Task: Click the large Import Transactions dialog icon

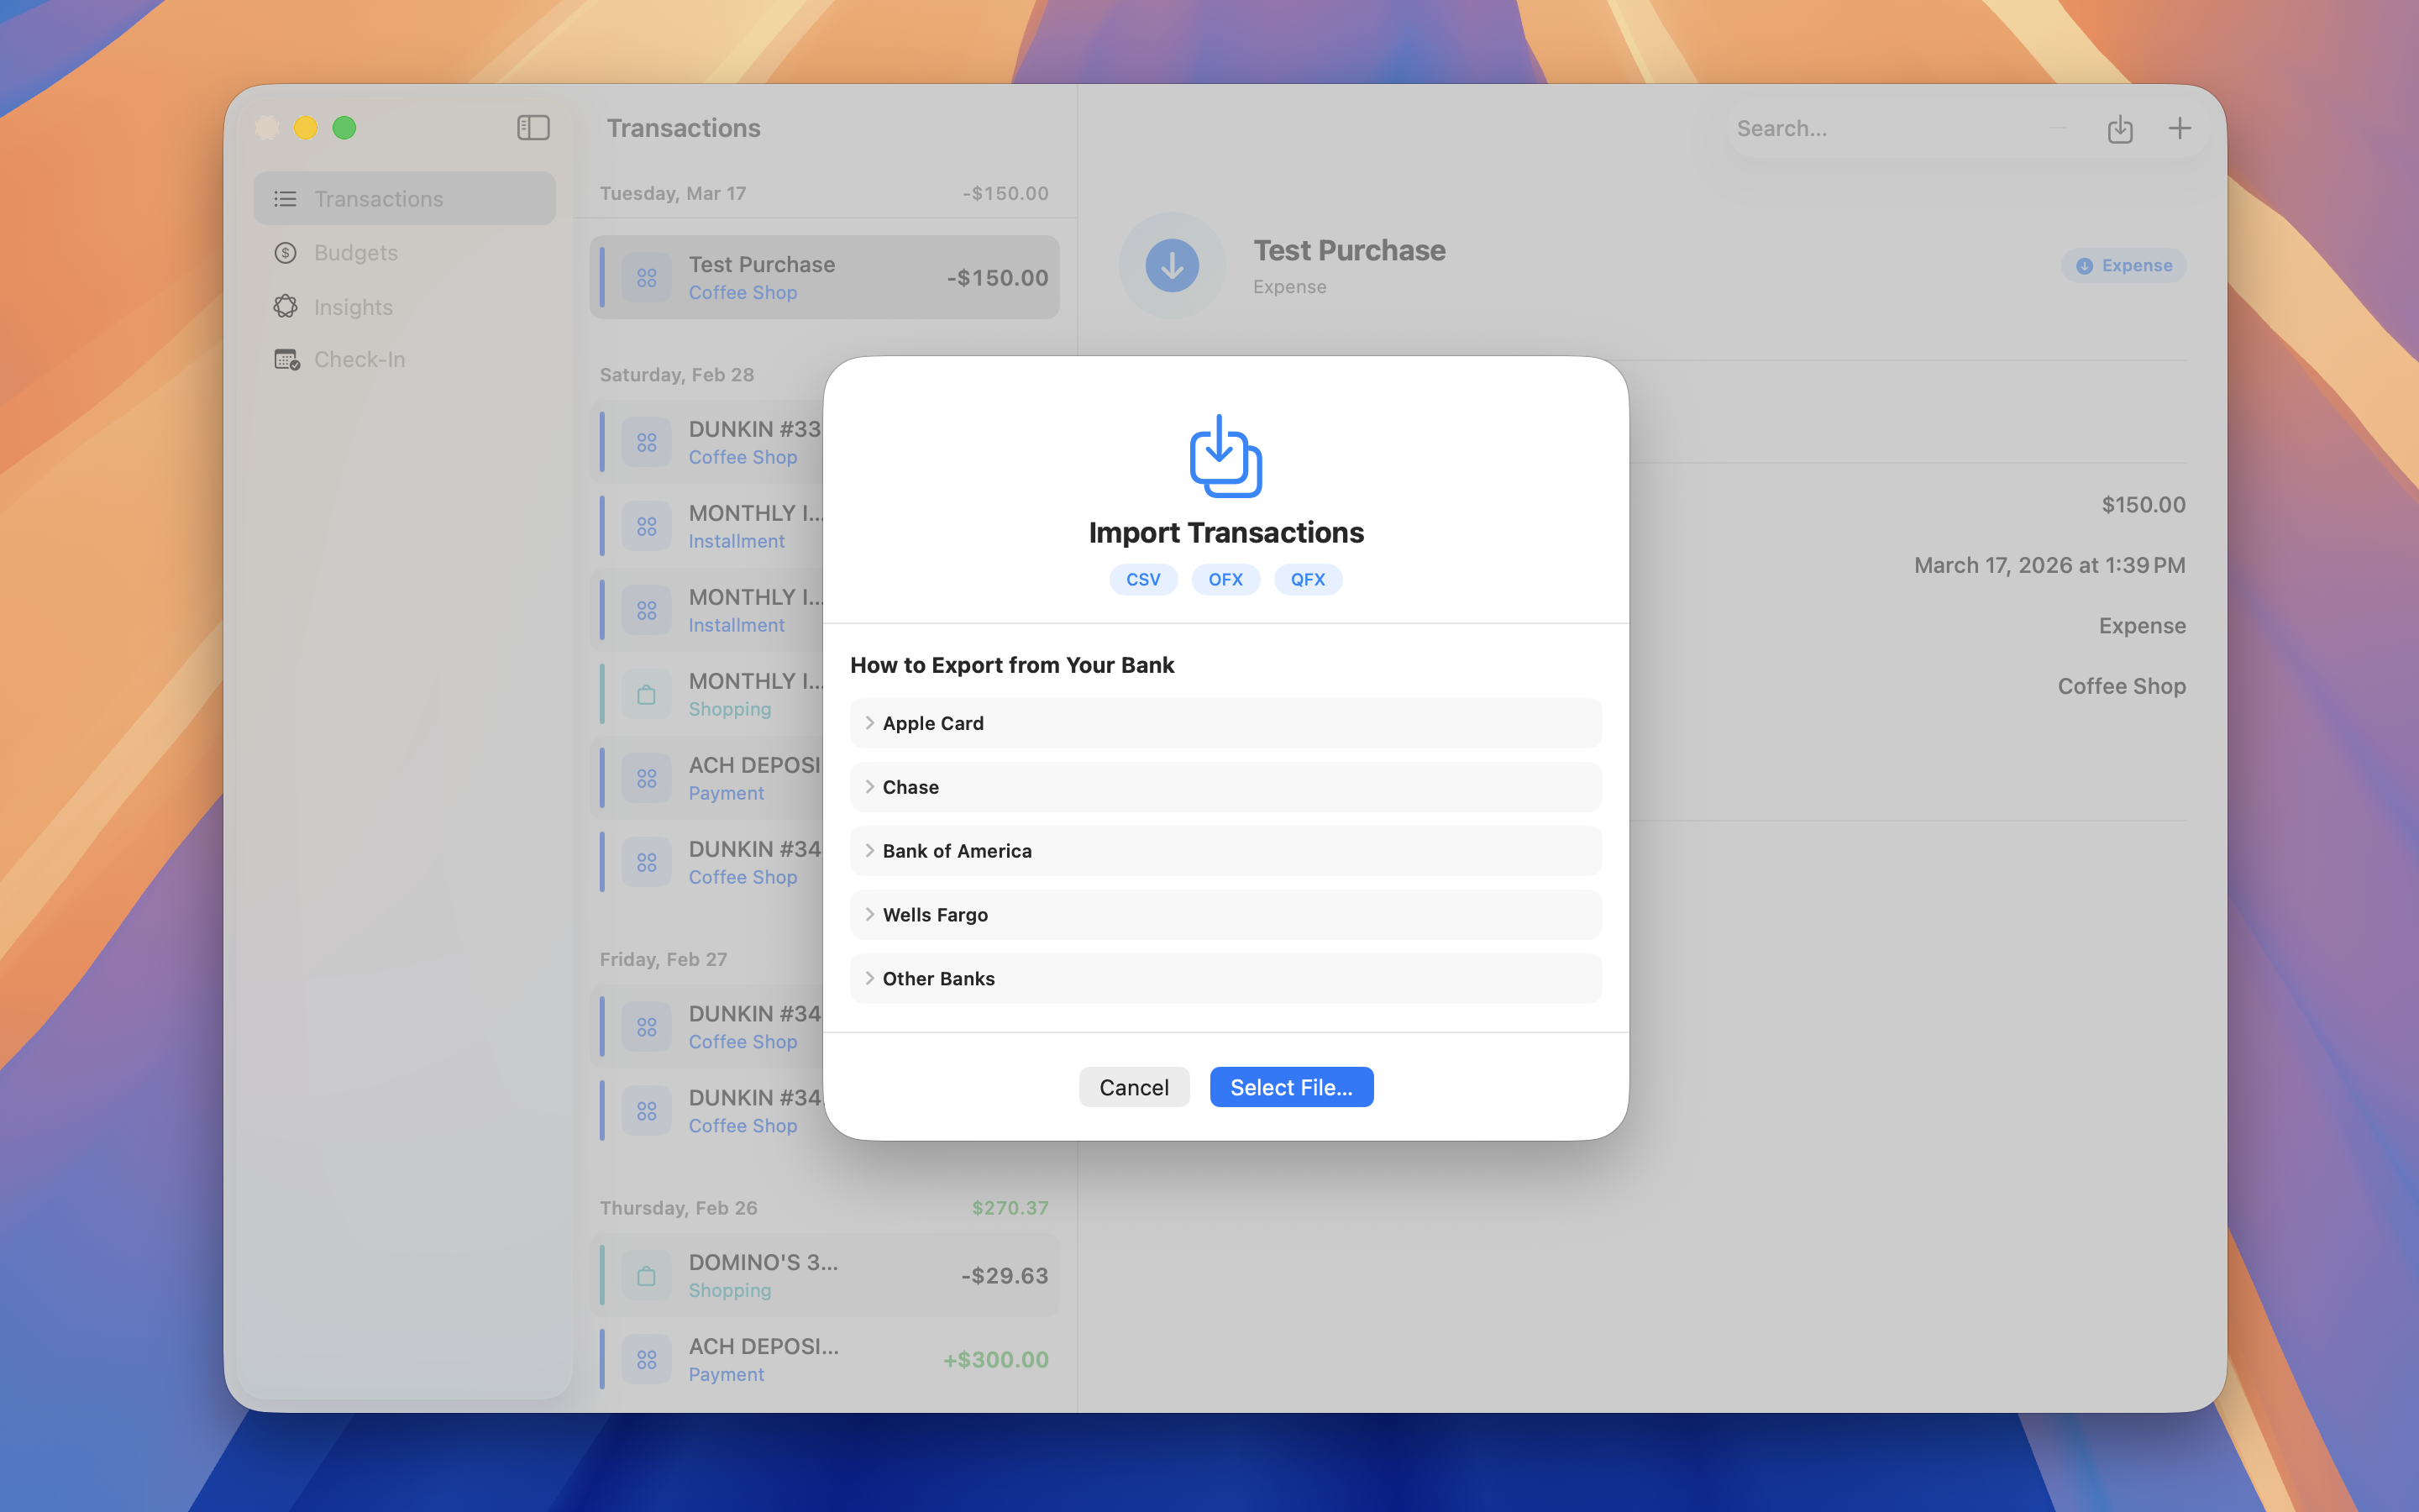Action: pyautogui.click(x=1225, y=456)
